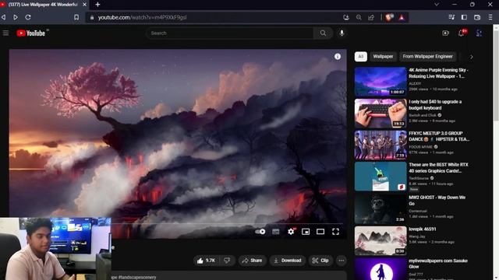Open Brave wallet icon
This screenshot has height=280, width=499.
(477, 17)
